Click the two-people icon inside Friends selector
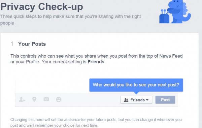 126,100
